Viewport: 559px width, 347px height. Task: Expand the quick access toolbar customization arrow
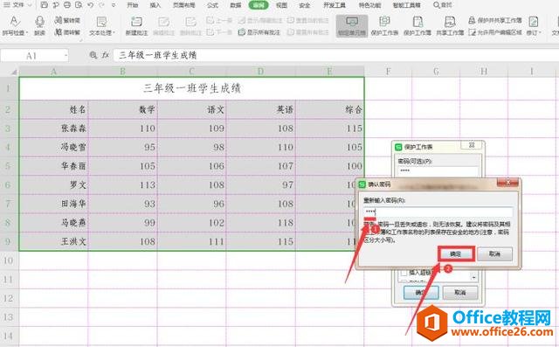(x=114, y=5)
